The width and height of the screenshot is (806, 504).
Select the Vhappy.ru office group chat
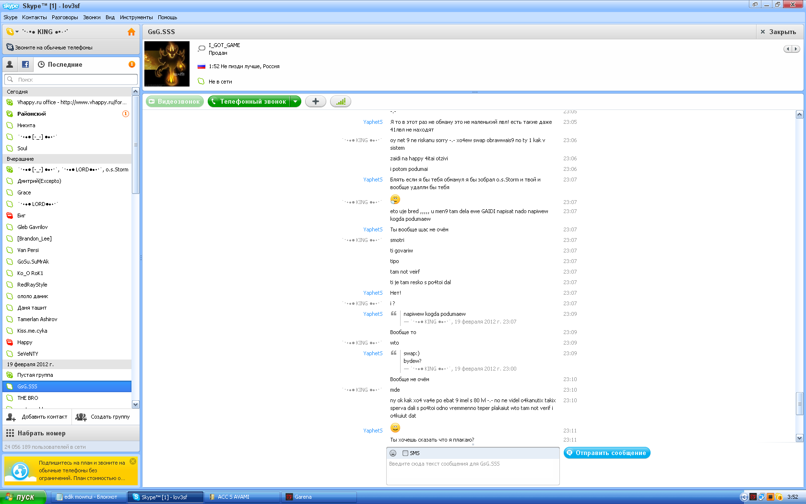(x=67, y=102)
